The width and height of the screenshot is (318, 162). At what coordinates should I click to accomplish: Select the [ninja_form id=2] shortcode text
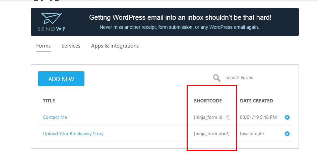212,134
